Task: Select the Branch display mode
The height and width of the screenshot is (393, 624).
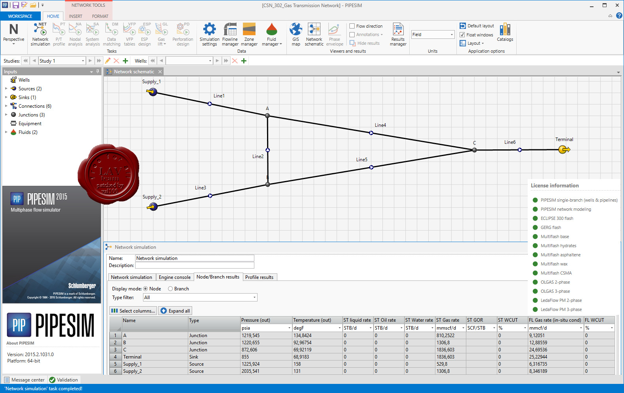Action: pos(170,289)
